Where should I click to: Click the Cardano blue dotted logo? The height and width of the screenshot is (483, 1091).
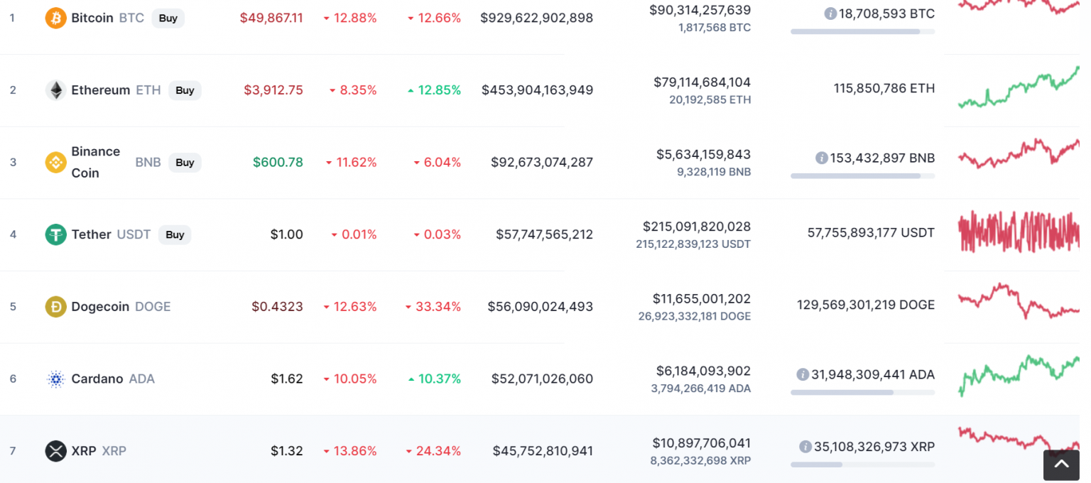click(x=56, y=379)
